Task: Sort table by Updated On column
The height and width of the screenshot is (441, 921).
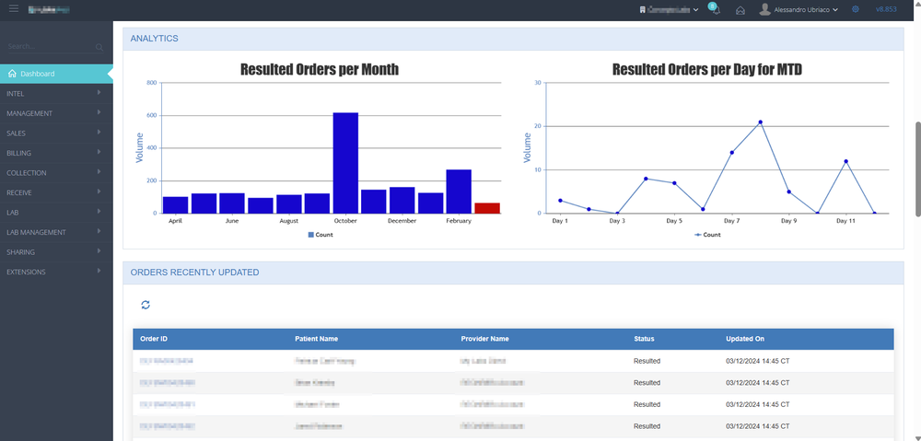Action: click(x=745, y=339)
